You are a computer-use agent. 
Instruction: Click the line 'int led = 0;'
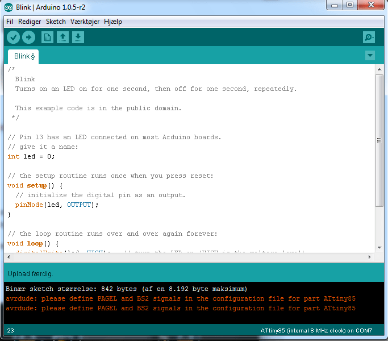31,156
